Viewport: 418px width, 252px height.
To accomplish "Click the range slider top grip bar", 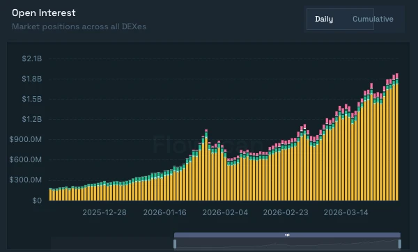I will point(287,235).
